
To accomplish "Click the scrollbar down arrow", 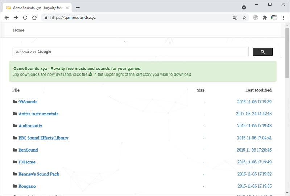I will [x=287, y=193].
